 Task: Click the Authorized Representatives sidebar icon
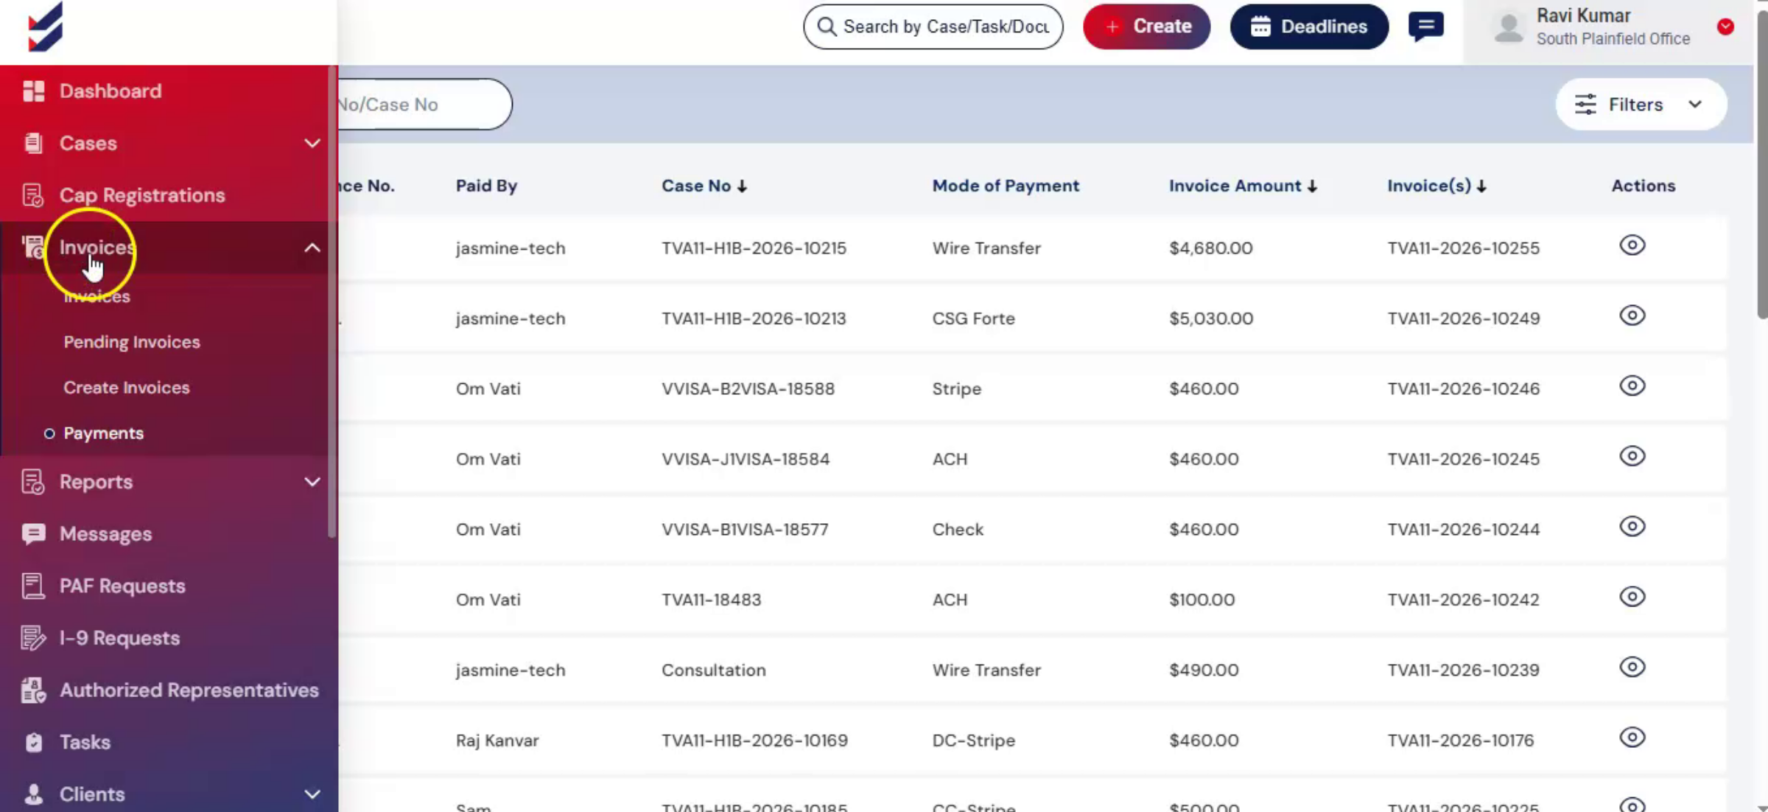pyautogui.click(x=33, y=690)
